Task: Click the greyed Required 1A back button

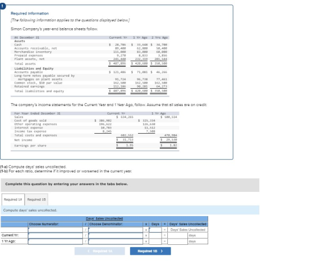Action: (99, 251)
